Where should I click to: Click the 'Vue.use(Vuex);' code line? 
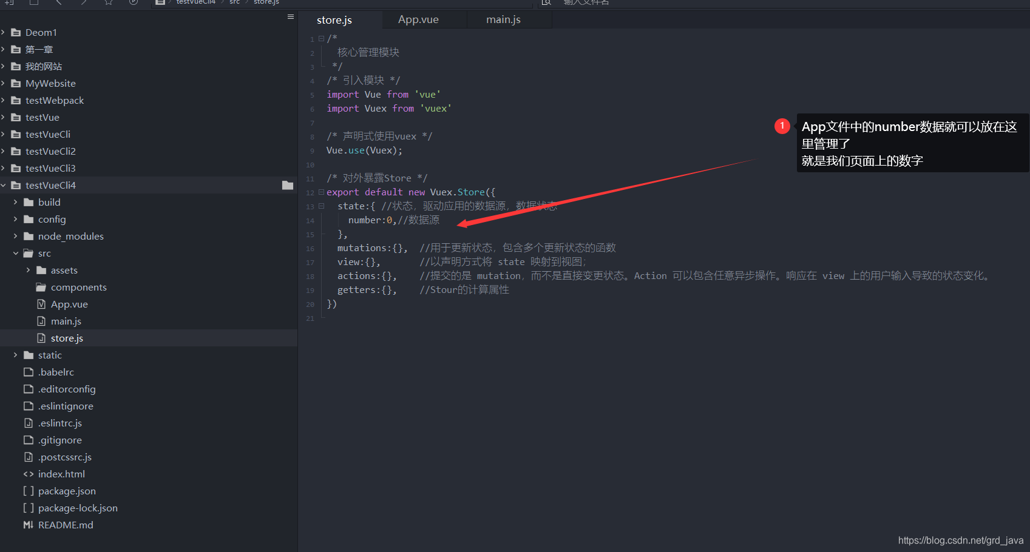[364, 150]
